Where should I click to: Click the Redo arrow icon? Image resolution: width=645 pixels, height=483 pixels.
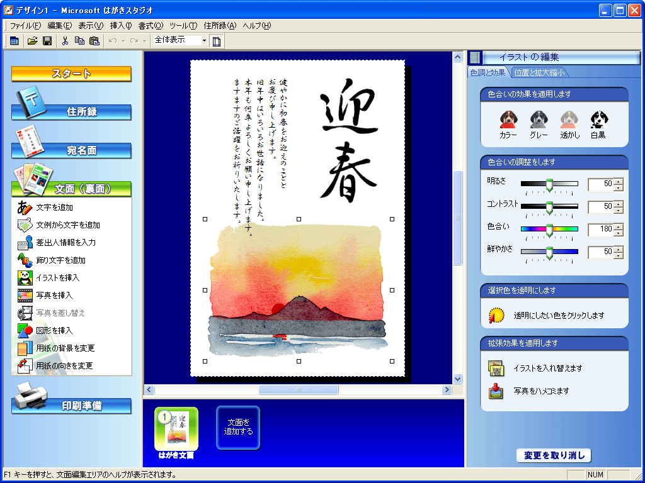point(134,41)
